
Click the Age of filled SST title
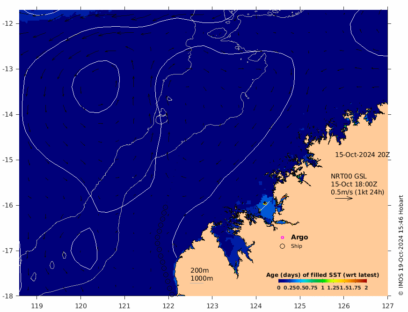322,275
